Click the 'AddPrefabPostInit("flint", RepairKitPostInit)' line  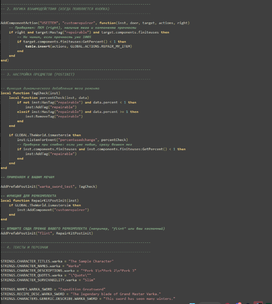[47, 233]
